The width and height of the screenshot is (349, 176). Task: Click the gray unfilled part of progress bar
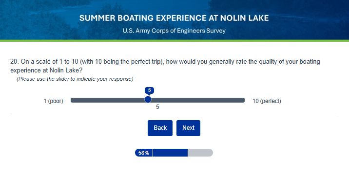click(200, 153)
